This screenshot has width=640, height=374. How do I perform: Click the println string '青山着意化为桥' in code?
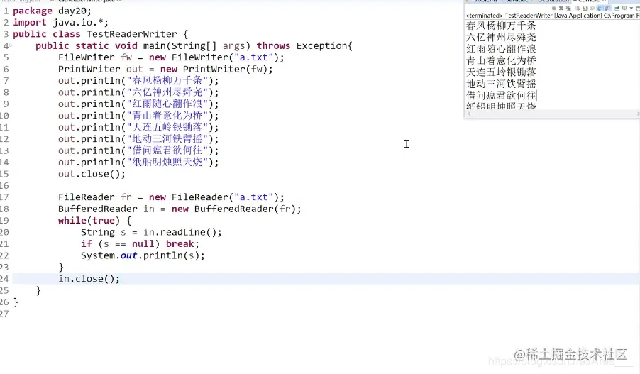(x=167, y=116)
